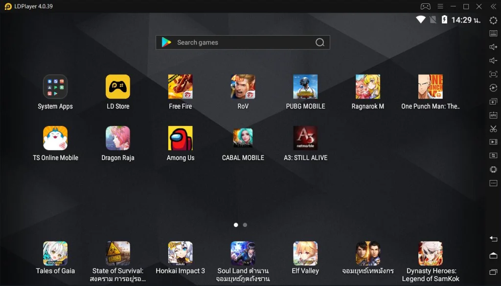Screen dimensions: 501x286
Task: Collapse the sidebar with double chevron
Action: click(493, 6)
